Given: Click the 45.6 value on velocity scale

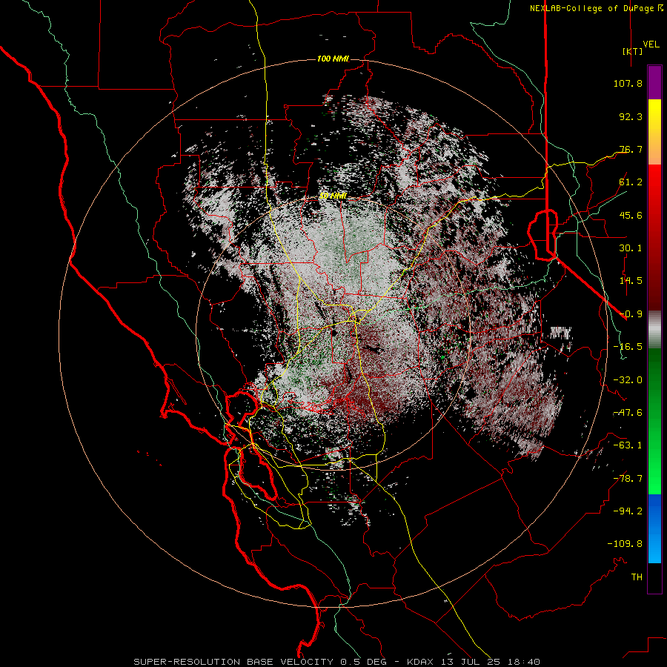Looking at the screenshot, I should [x=631, y=215].
